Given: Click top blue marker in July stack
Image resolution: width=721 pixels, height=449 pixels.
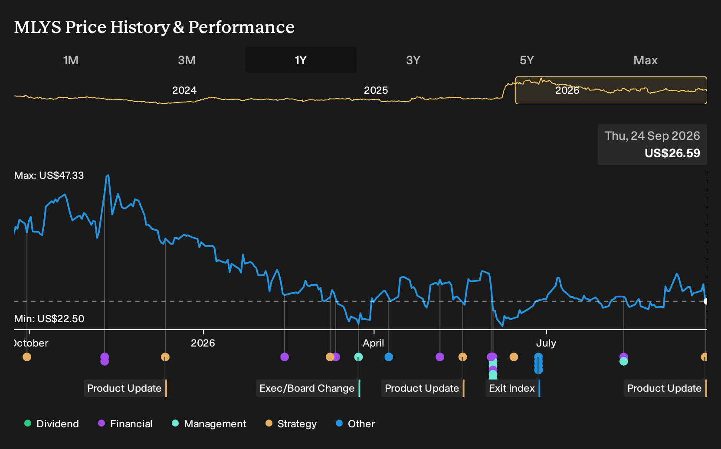Looking at the screenshot, I should 538,357.
